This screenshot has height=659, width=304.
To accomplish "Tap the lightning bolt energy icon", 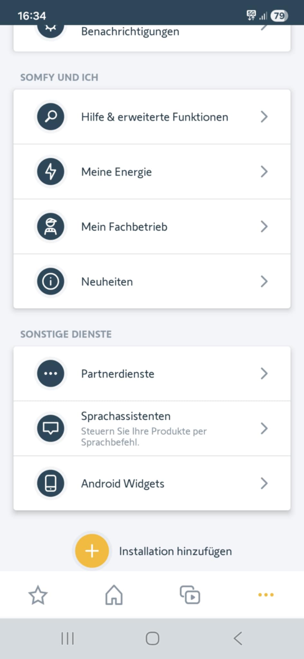I will 51,172.
